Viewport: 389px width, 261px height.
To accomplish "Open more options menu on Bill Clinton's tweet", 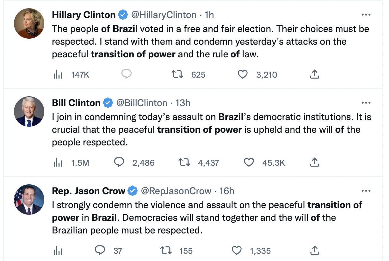I will tap(366, 103).
